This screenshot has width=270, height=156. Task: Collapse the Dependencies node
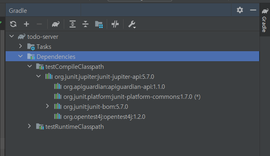(20, 56)
